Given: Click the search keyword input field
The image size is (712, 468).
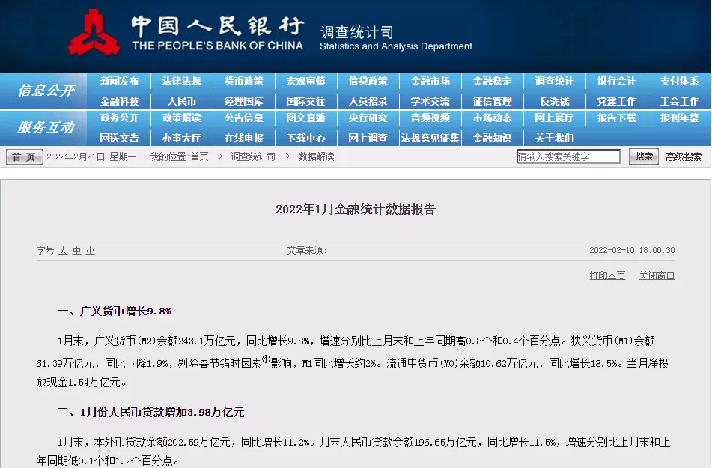Looking at the screenshot, I should [x=568, y=157].
